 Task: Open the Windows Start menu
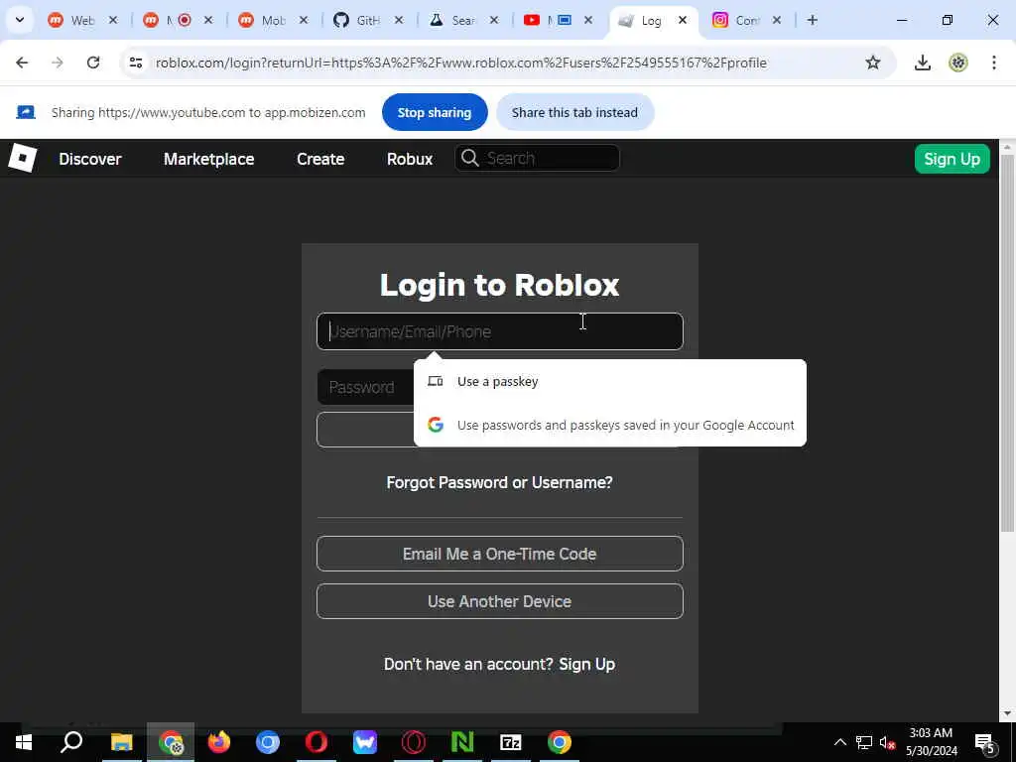(24, 742)
